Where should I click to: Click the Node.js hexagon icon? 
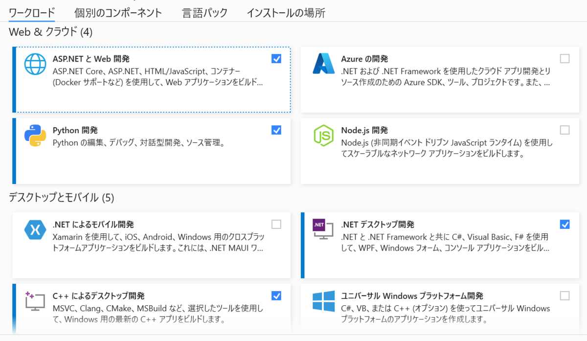pyautogui.click(x=323, y=136)
